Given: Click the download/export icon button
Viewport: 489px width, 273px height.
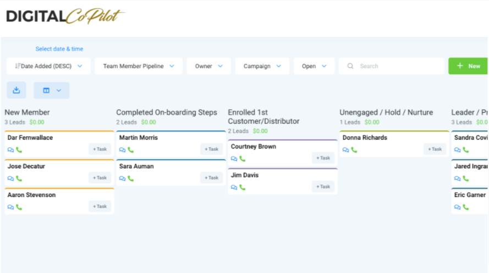Looking at the screenshot, I should [x=17, y=90].
